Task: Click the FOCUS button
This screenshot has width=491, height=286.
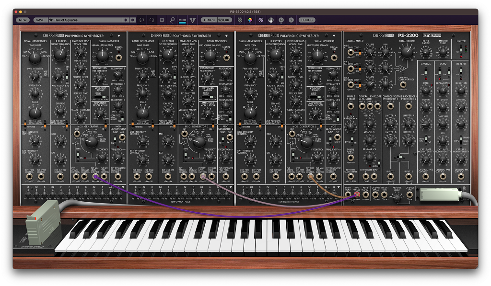Action: click(x=306, y=20)
